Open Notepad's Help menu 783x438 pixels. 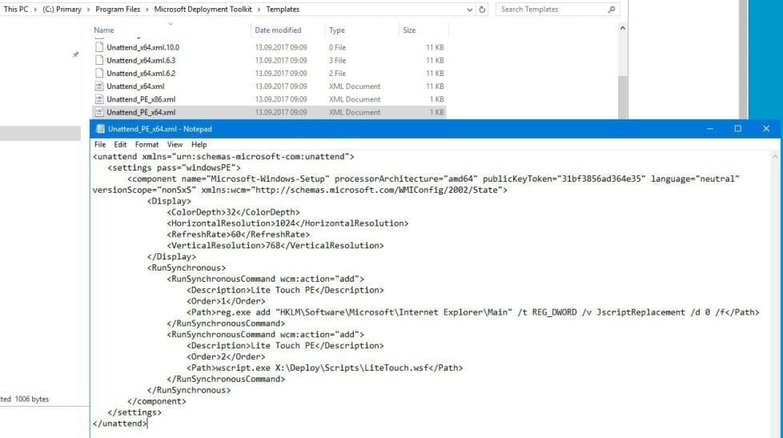coord(199,144)
